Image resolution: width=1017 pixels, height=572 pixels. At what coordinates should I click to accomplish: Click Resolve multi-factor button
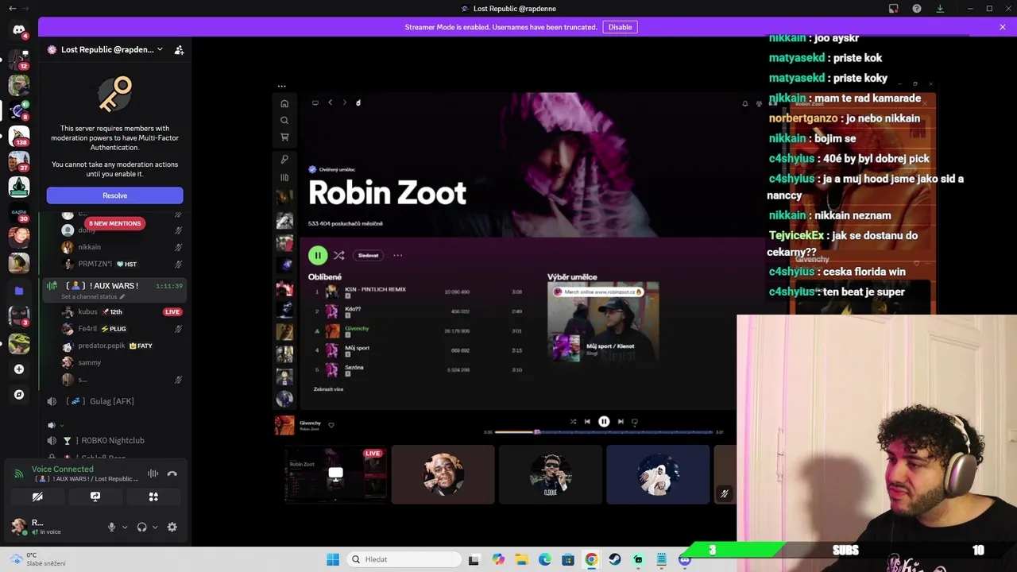pyautogui.click(x=114, y=195)
